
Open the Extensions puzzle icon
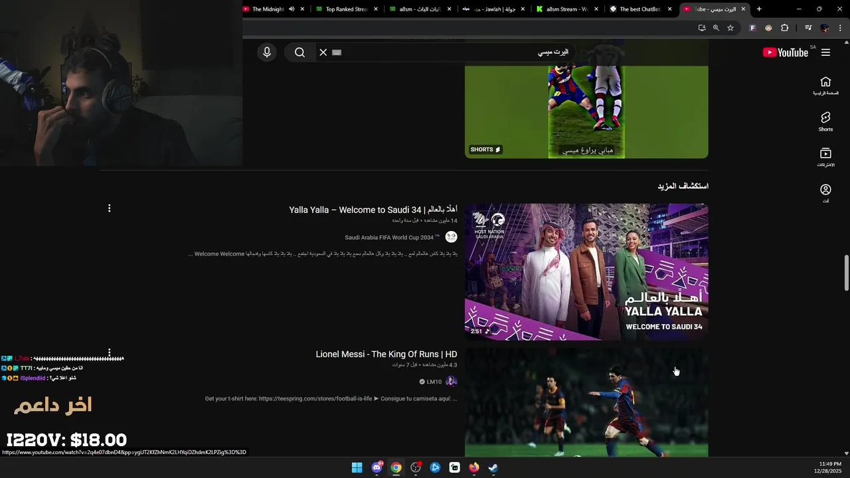point(785,28)
